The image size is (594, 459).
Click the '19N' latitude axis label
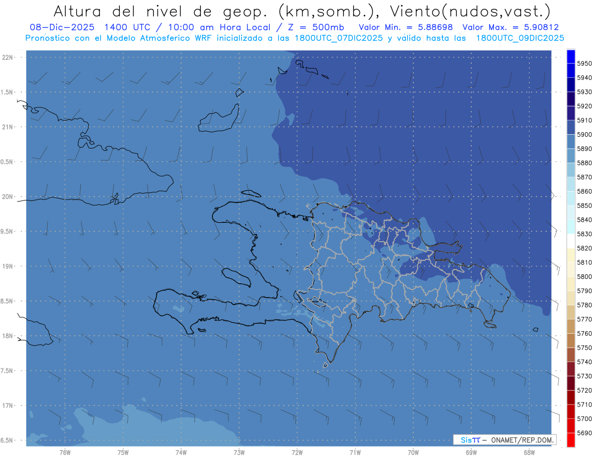pyautogui.click(x=8, y=266)
